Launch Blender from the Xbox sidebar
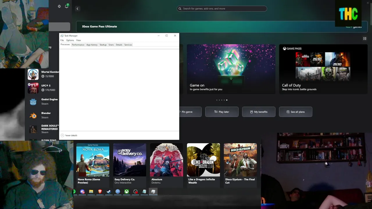372x209 pixels. pos(44,115)
